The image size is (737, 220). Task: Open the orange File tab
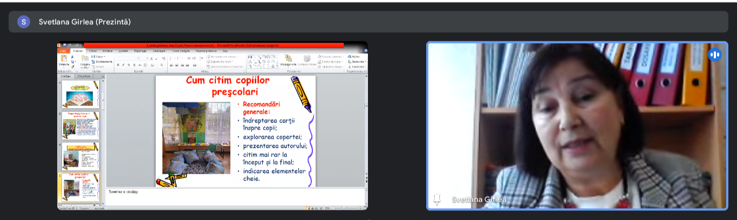point(63,51)
